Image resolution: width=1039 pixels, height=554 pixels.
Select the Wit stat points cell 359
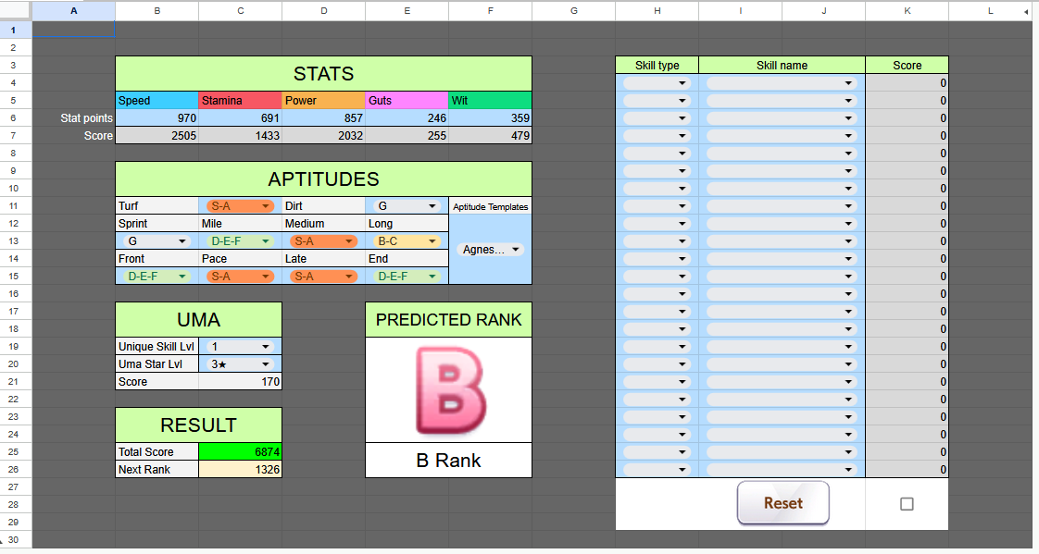(x=491, y=117)
